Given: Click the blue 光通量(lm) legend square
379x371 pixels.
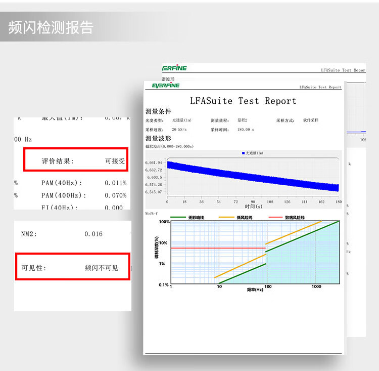Looking at the screenshot, I should (244, 153).
